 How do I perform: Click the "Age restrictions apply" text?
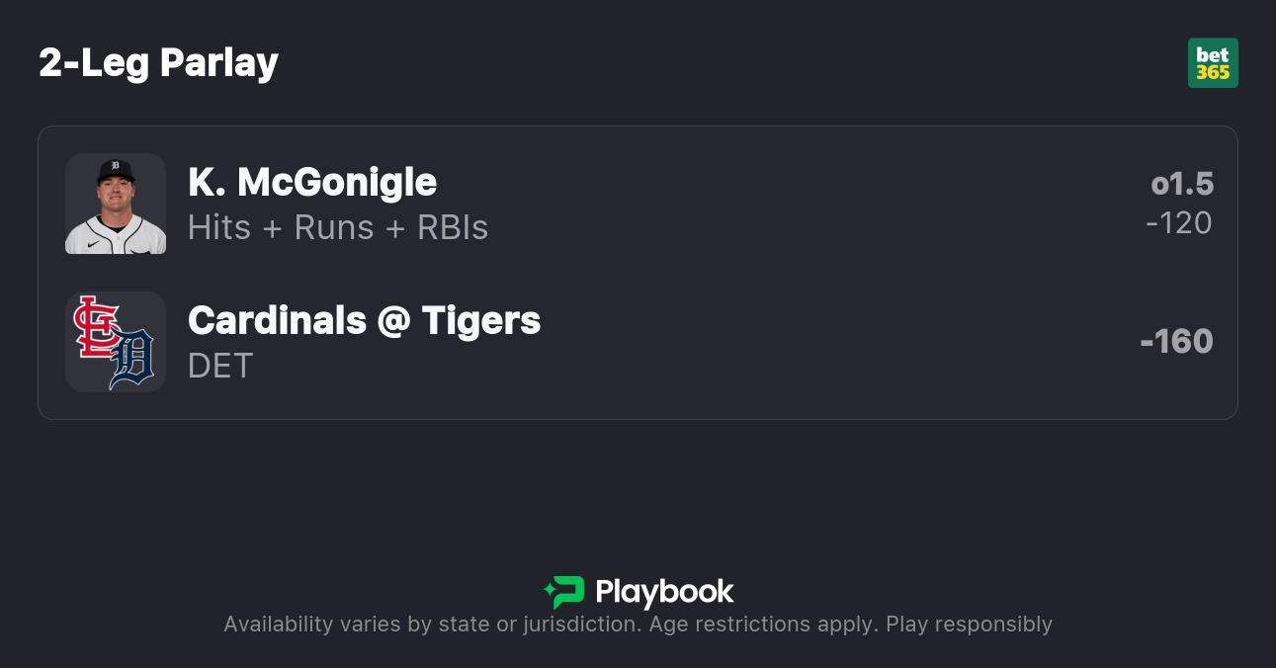pyautogui.click(x=765, y=625)
